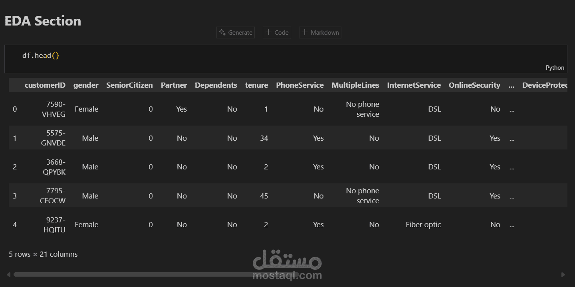Select the SeniorCitizen column header
This screenshot has height=287, width=575.
[129, 85]
